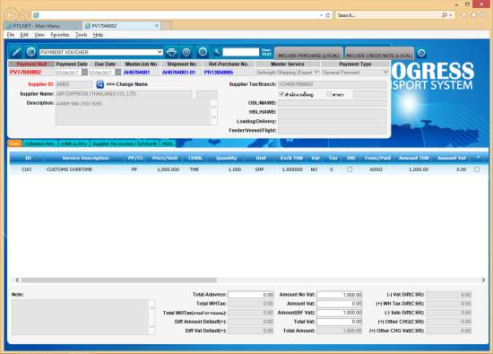Click the Amount Vat field

339,304
